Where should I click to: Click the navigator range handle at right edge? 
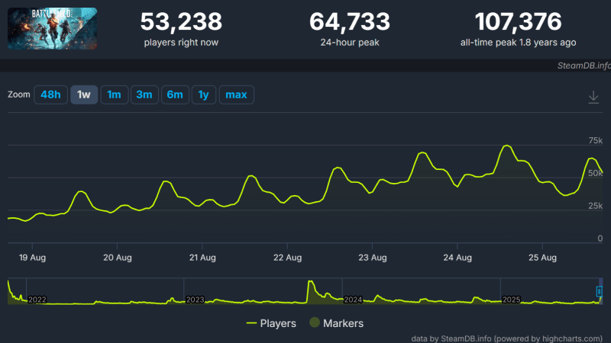[600, 291]
